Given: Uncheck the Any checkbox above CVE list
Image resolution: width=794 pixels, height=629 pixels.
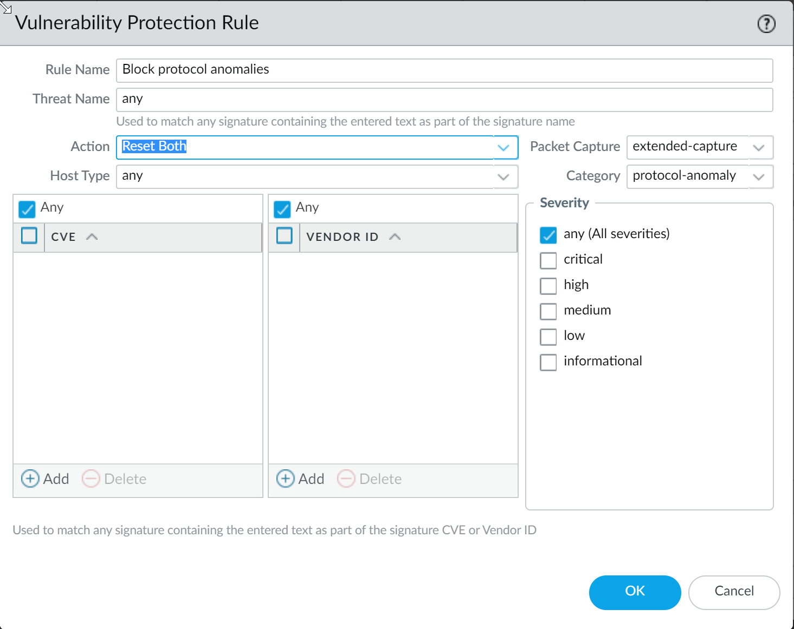Looking at the screenshot, I should point(27,208).
